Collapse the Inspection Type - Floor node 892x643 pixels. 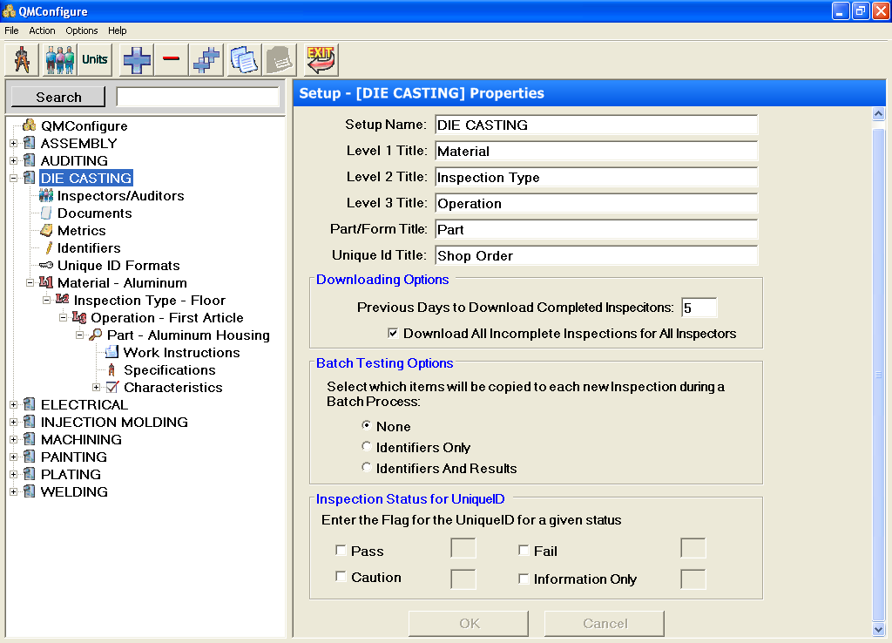(47, 301)
